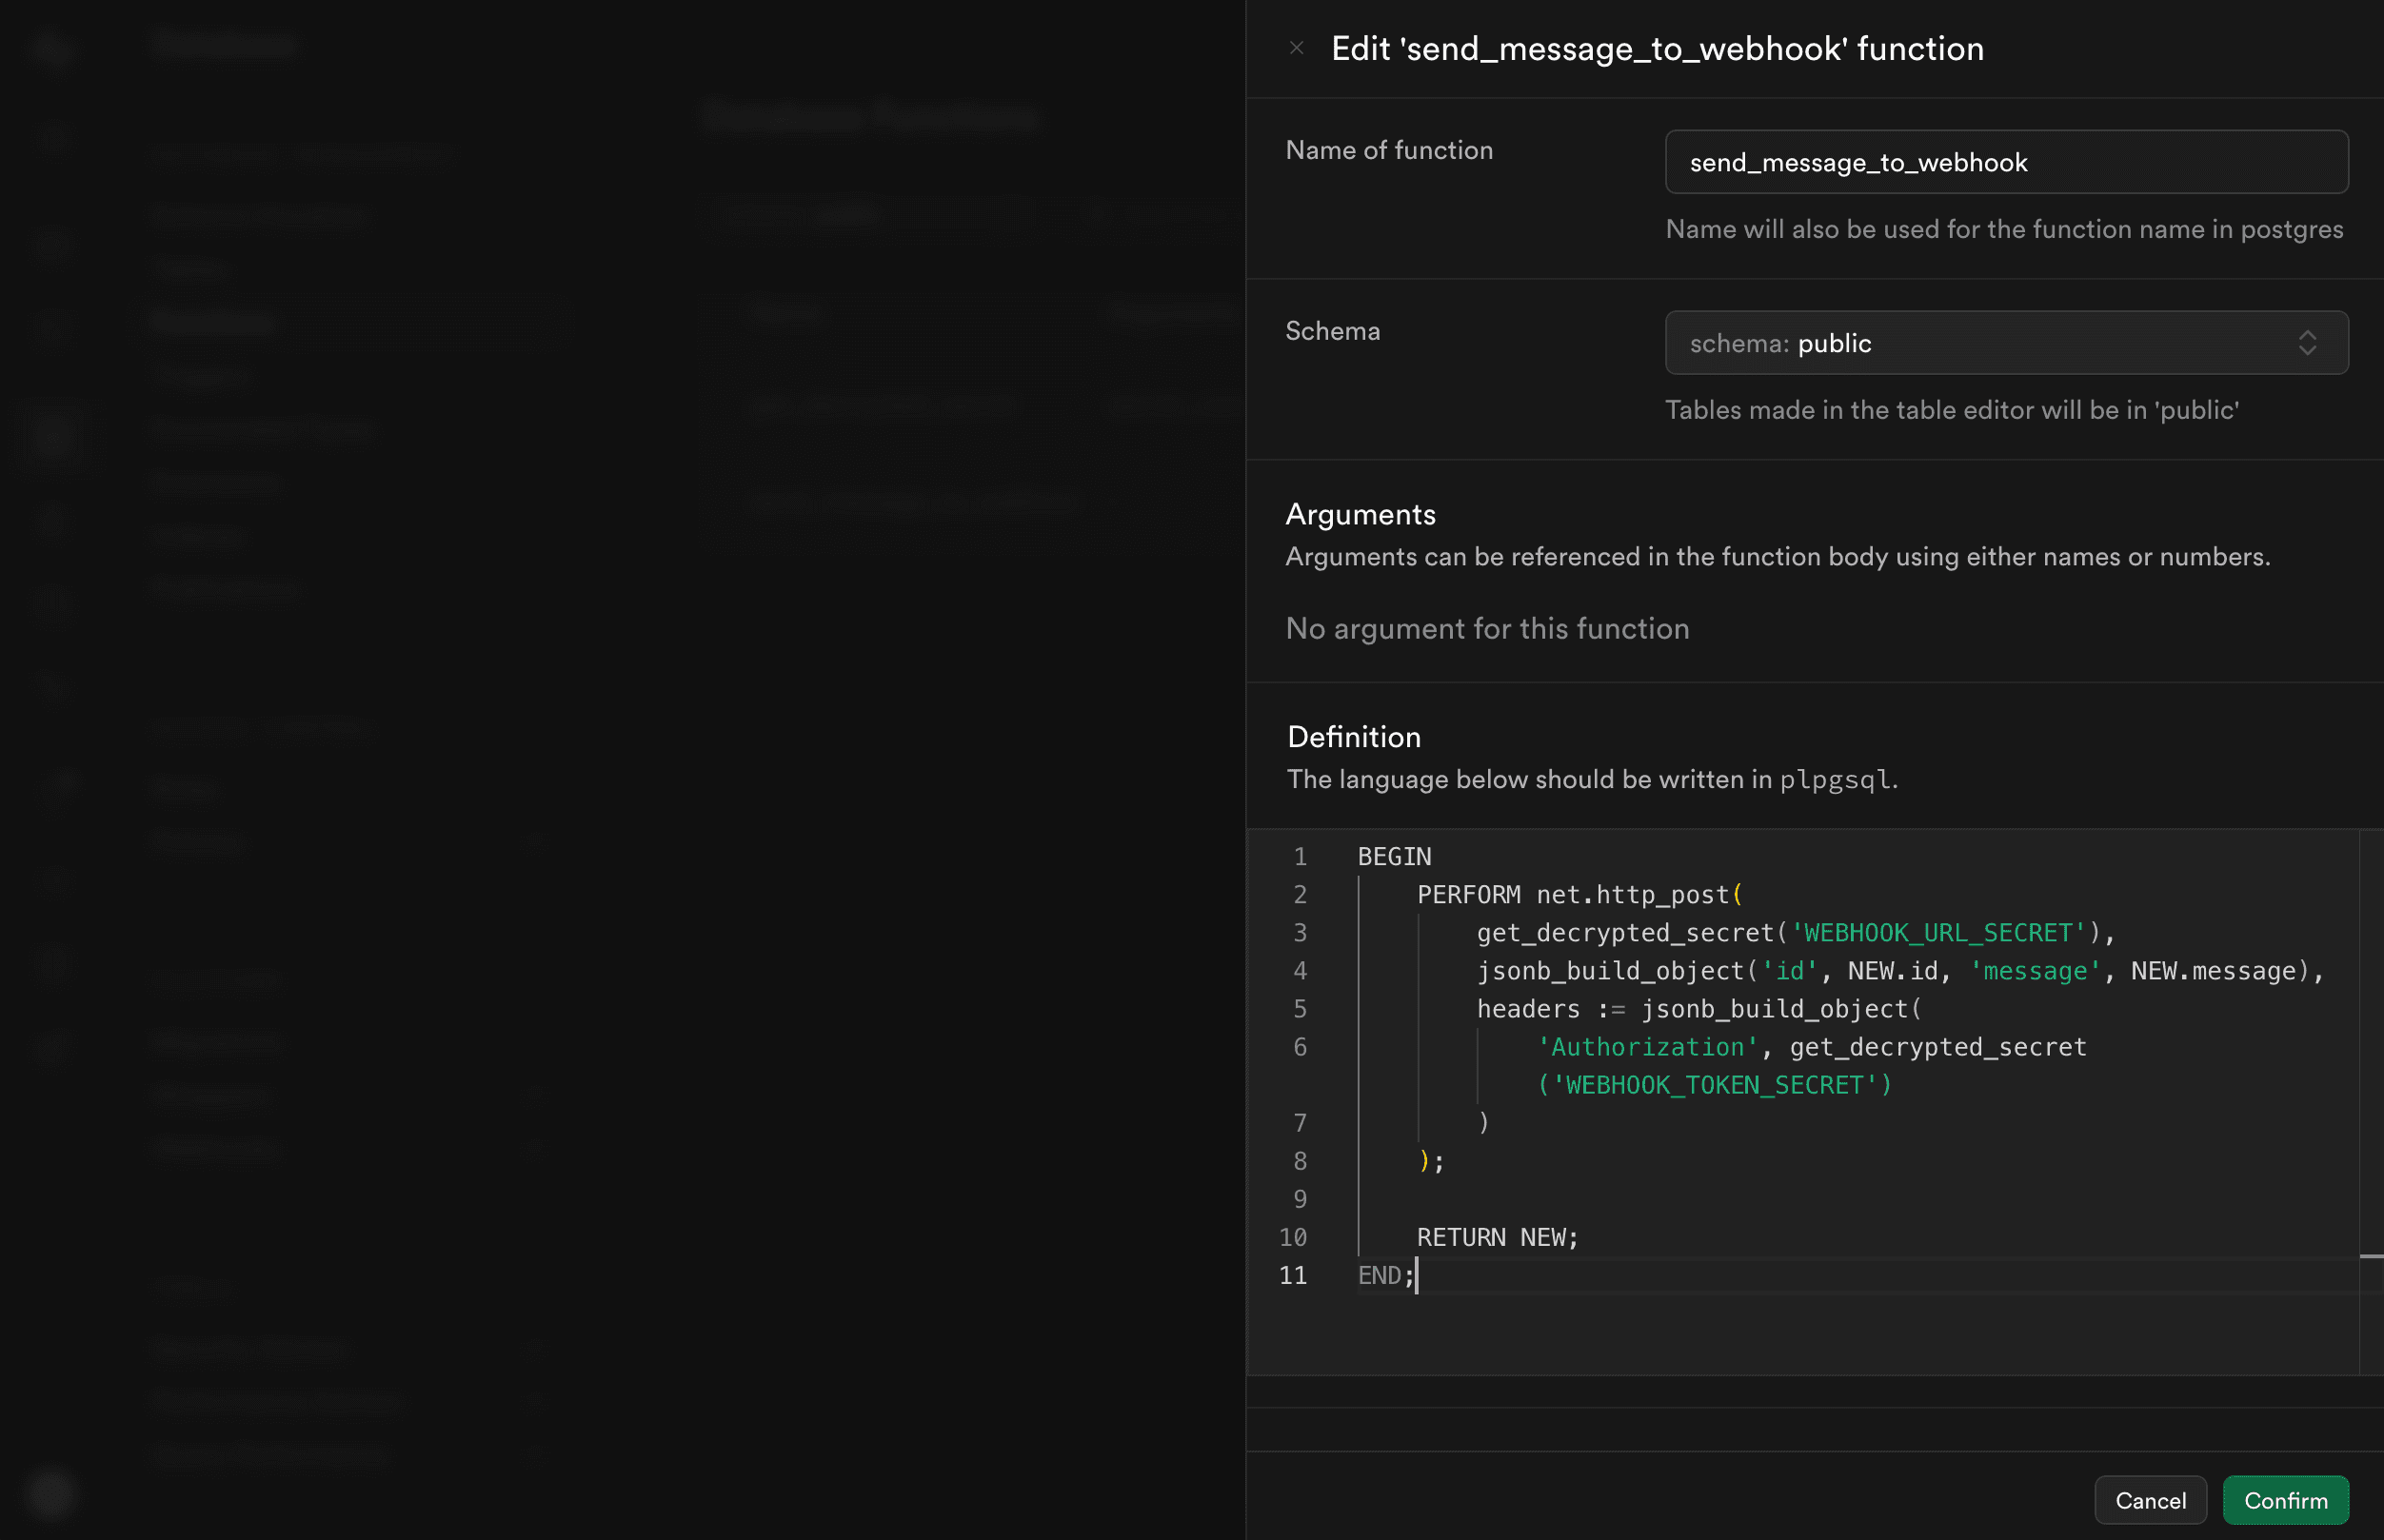Screen dimensions: 2384x1540
Task: Click the 'Name of function' label
Action: coord(1389,150)
